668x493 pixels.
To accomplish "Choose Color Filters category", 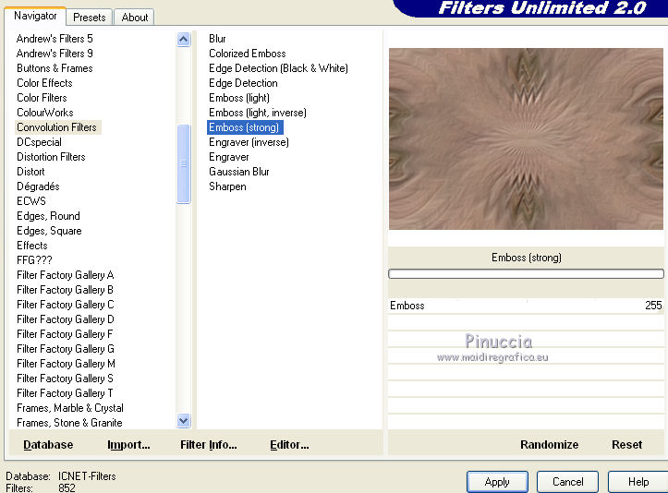I will point(42,98).
